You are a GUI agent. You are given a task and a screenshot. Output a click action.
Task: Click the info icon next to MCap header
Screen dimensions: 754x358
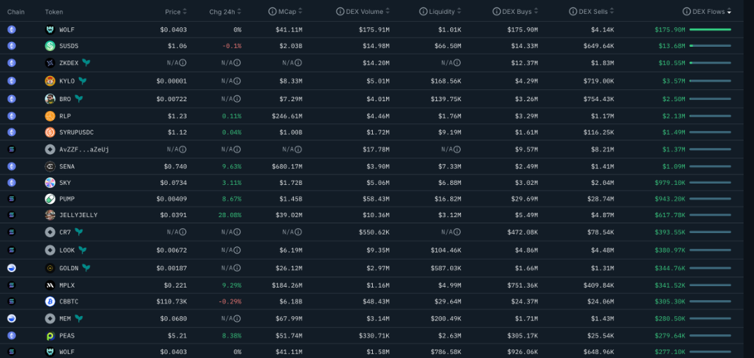[x=272, y=12]
